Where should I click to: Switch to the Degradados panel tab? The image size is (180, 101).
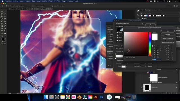pos(154,10)
